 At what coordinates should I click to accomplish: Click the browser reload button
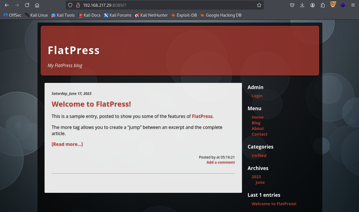[x=27, y=5]
